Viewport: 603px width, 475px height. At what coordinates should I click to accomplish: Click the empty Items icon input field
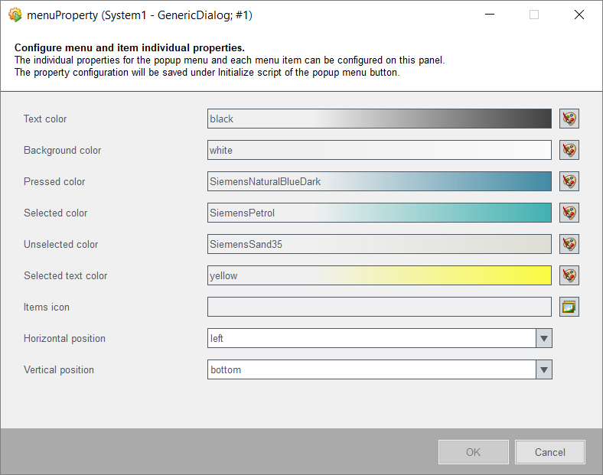(379, 307)
